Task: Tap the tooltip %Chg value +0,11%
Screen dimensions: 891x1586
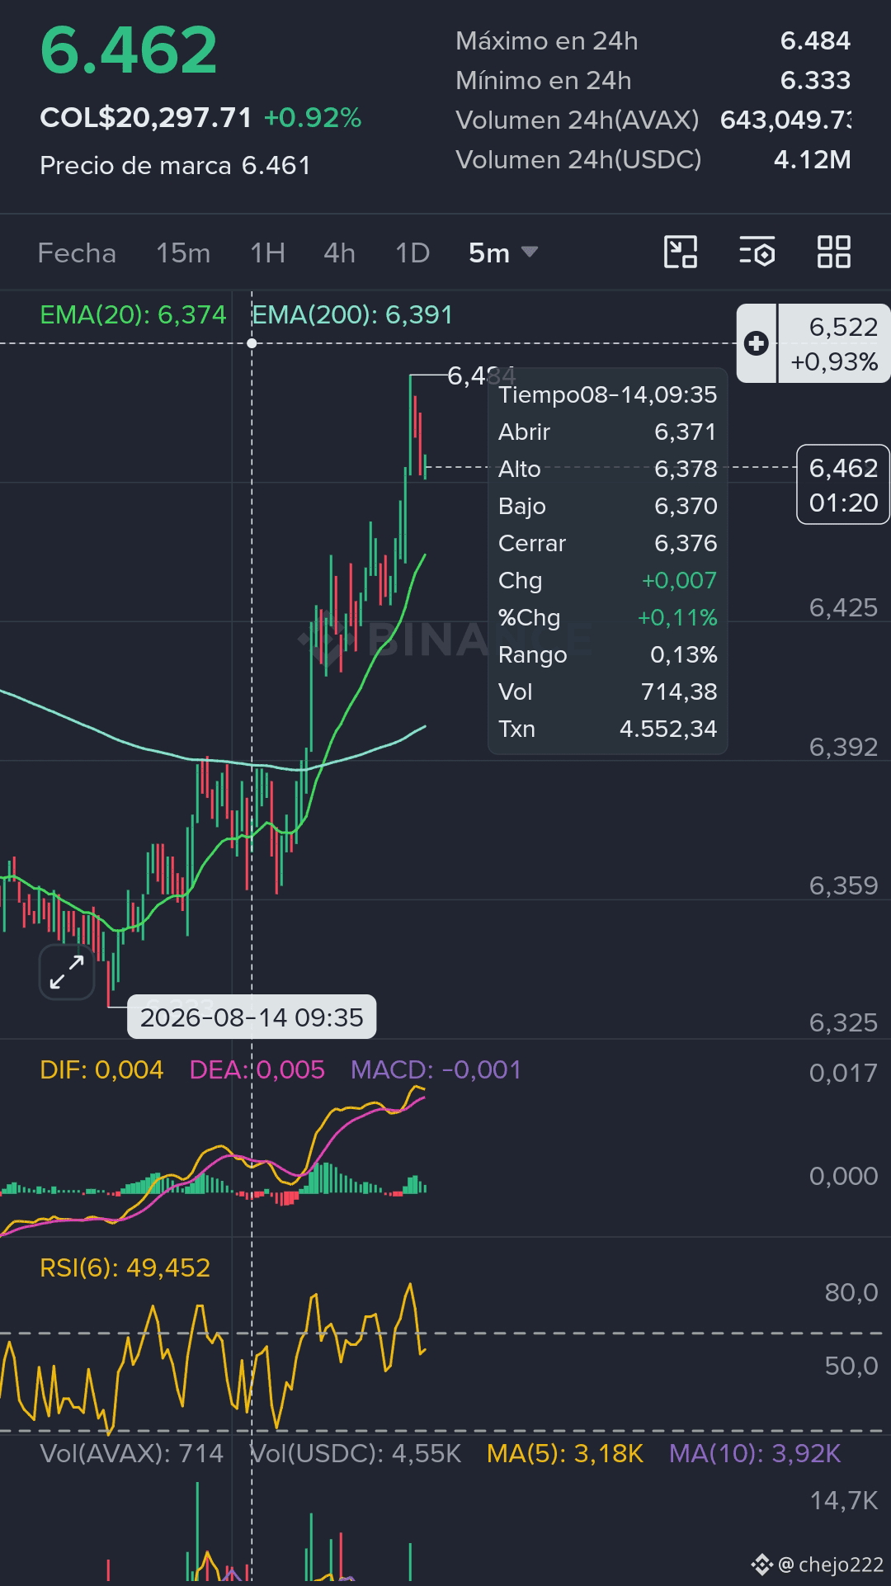Action: coord(677,617)
